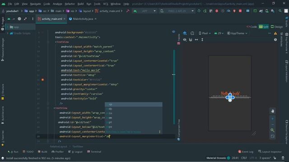Click the orientation for preview icon
289x162 pixels.
192,33
